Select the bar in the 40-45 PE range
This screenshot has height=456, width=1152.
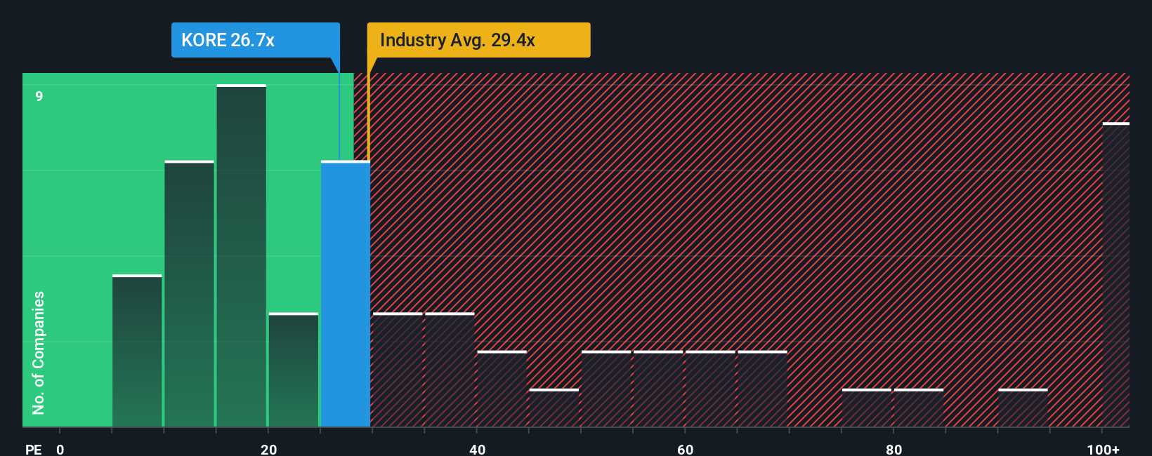pyautogui.click(x=502, y=389)
